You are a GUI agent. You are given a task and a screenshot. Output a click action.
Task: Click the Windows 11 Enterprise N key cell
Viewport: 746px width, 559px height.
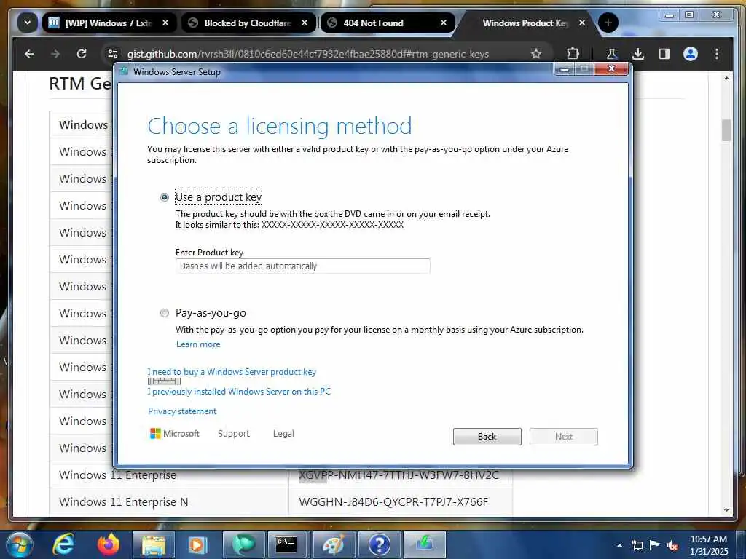click(x=401, y=502)
